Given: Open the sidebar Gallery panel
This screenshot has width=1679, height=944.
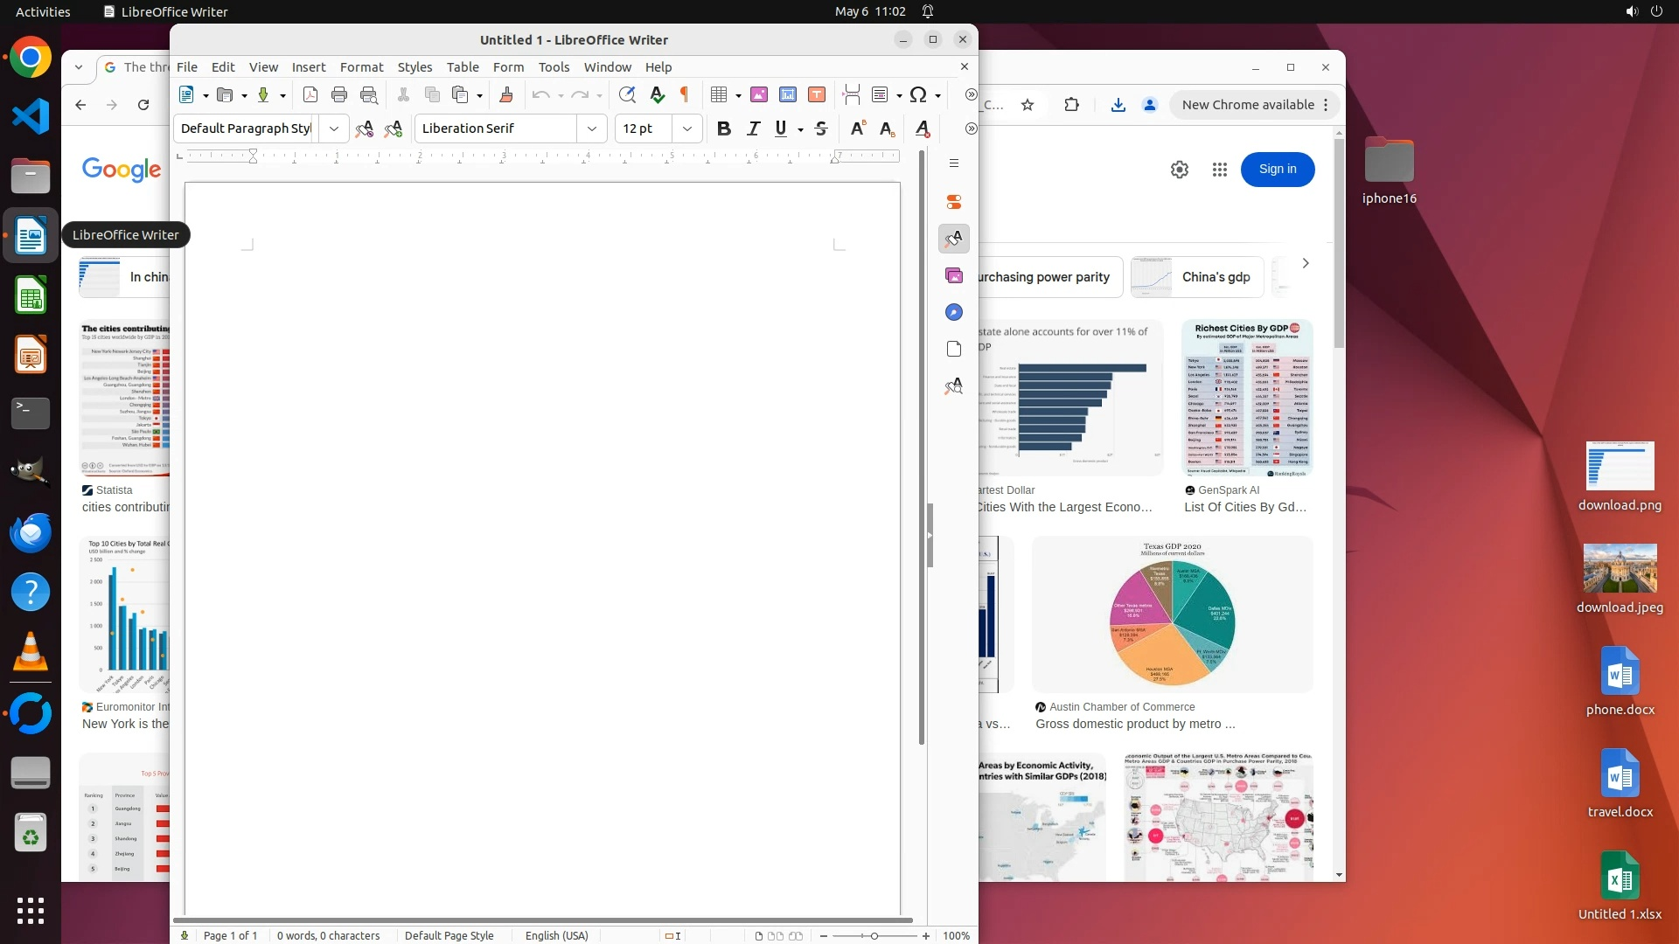Looking at the screenshot, I should click(x=954, y=275).
